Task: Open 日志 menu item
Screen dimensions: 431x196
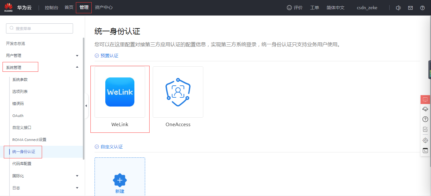Action: click(16, 188)
